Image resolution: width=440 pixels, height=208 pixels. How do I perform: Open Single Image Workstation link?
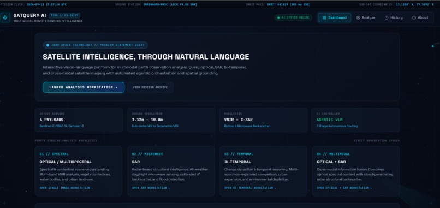pyautogui.click(x=66, y=188)
